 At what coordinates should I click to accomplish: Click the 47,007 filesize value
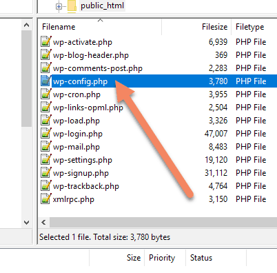pos(216,134)
